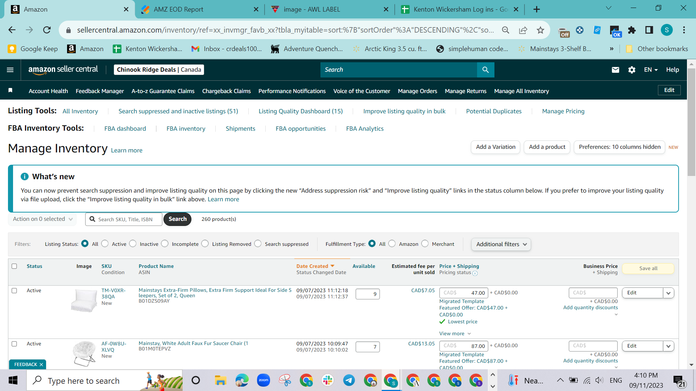Image resolution: width=696 pixels, height=391 pixels.
Task: Show more bookmarks with the double chevron
Action: (x=612, y=49)
